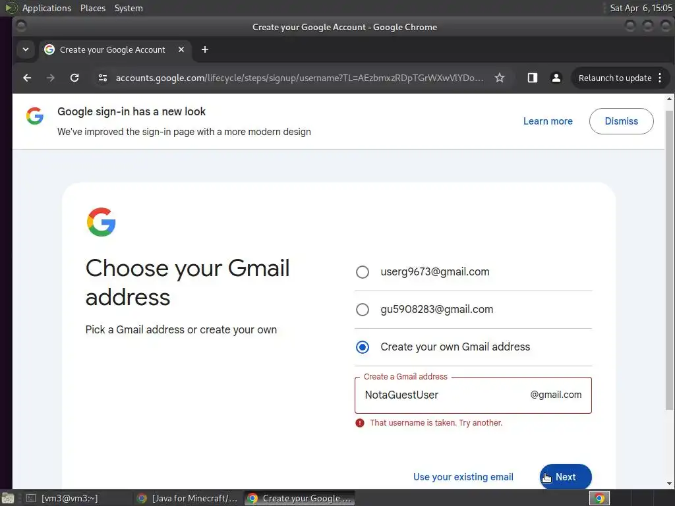Click the 'That username is taken' error text

point(436,423)
